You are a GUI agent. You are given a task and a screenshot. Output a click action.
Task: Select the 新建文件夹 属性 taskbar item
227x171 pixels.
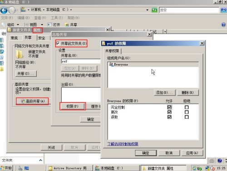tap(163, 168)
